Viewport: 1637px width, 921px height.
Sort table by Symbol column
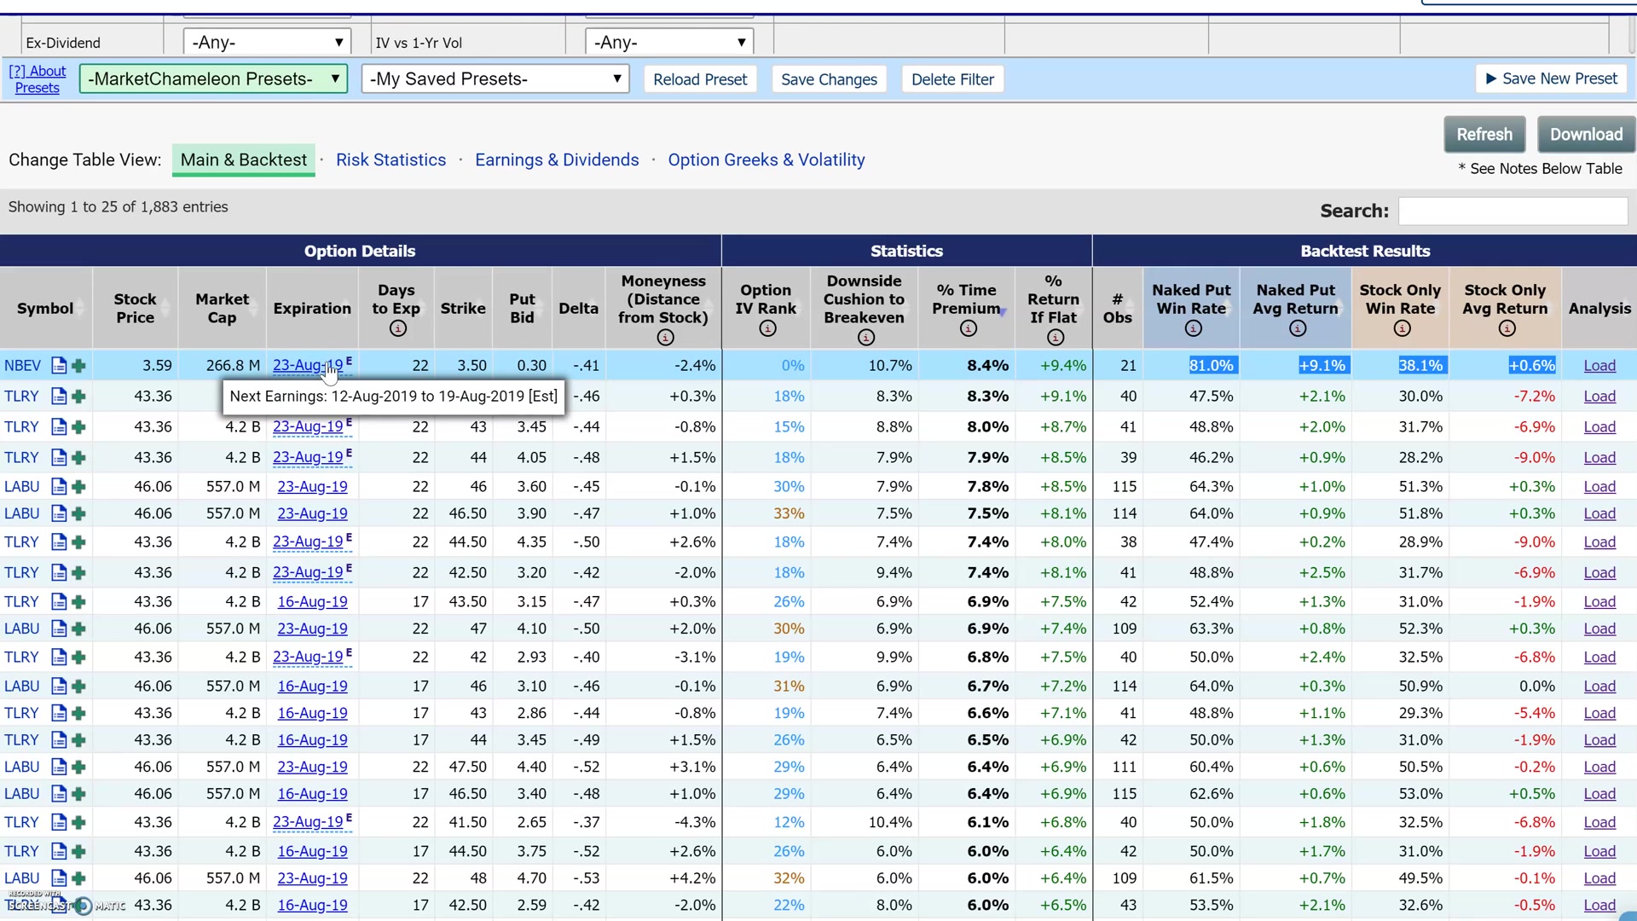(x=45, y=309)
